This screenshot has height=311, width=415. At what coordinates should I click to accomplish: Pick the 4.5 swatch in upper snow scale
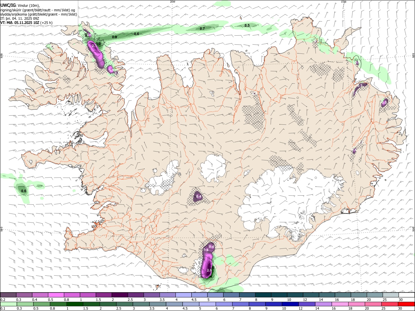199,295
